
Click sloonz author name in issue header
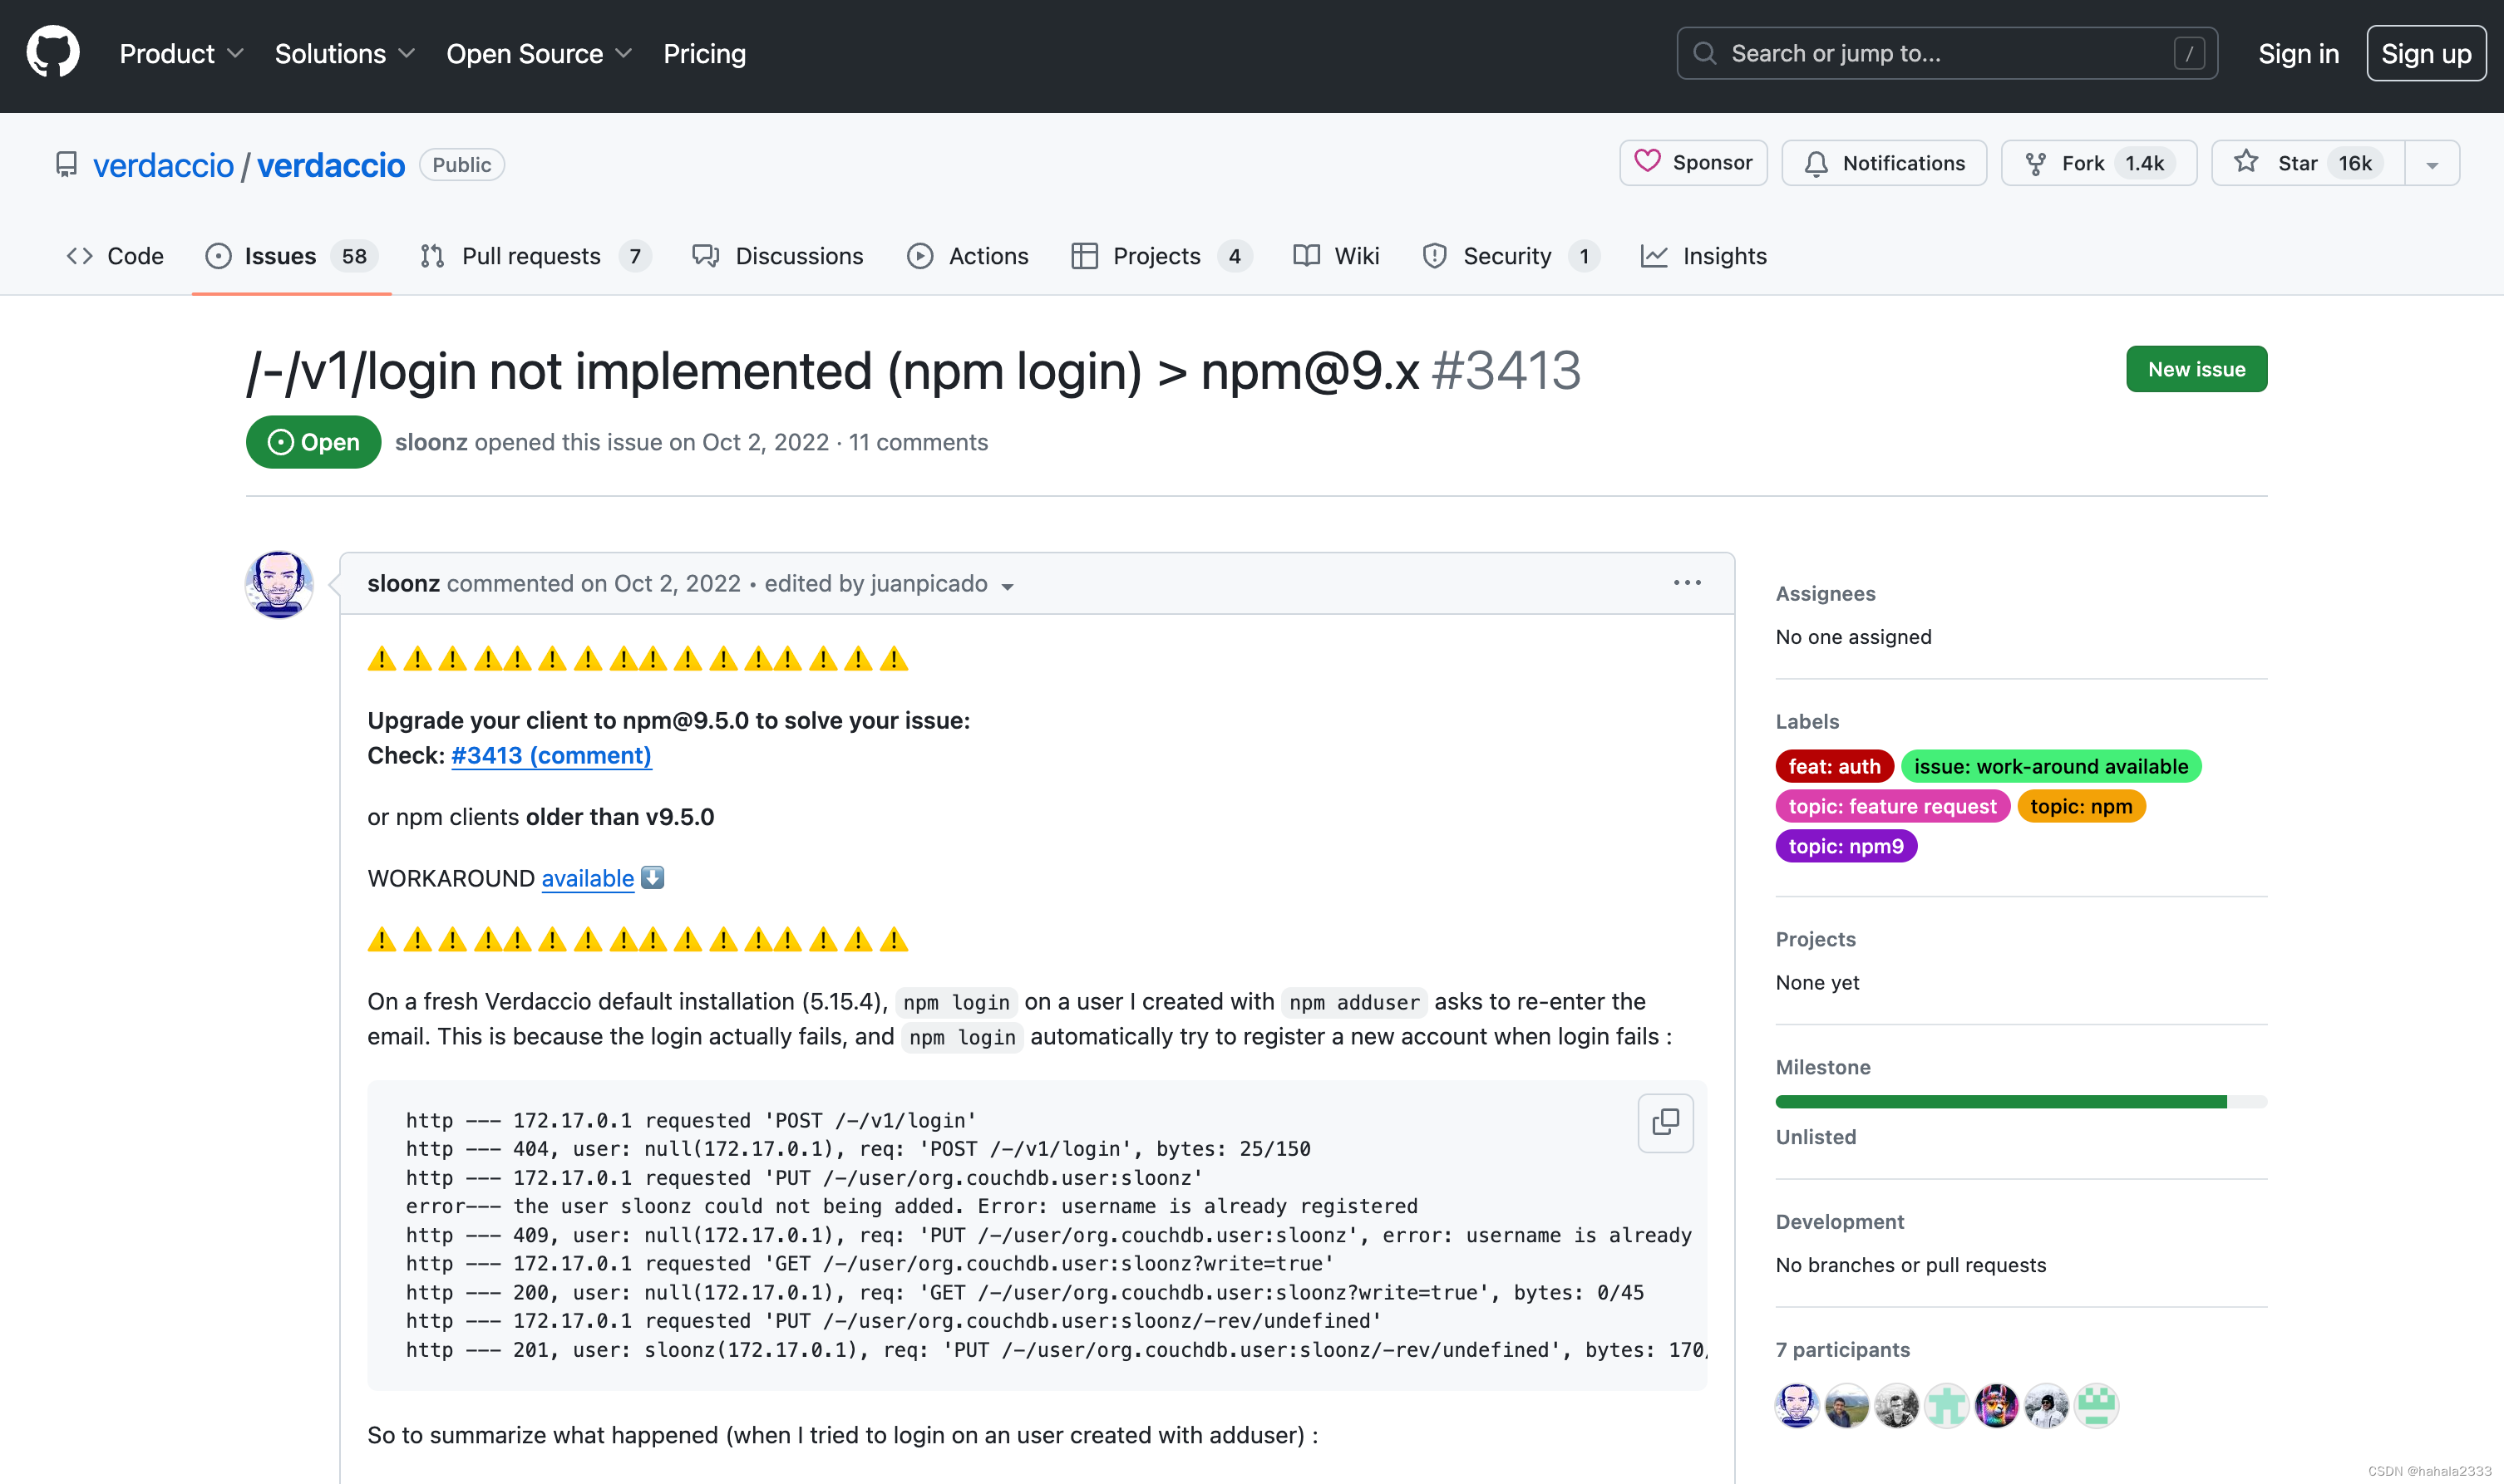coord(431,442)
